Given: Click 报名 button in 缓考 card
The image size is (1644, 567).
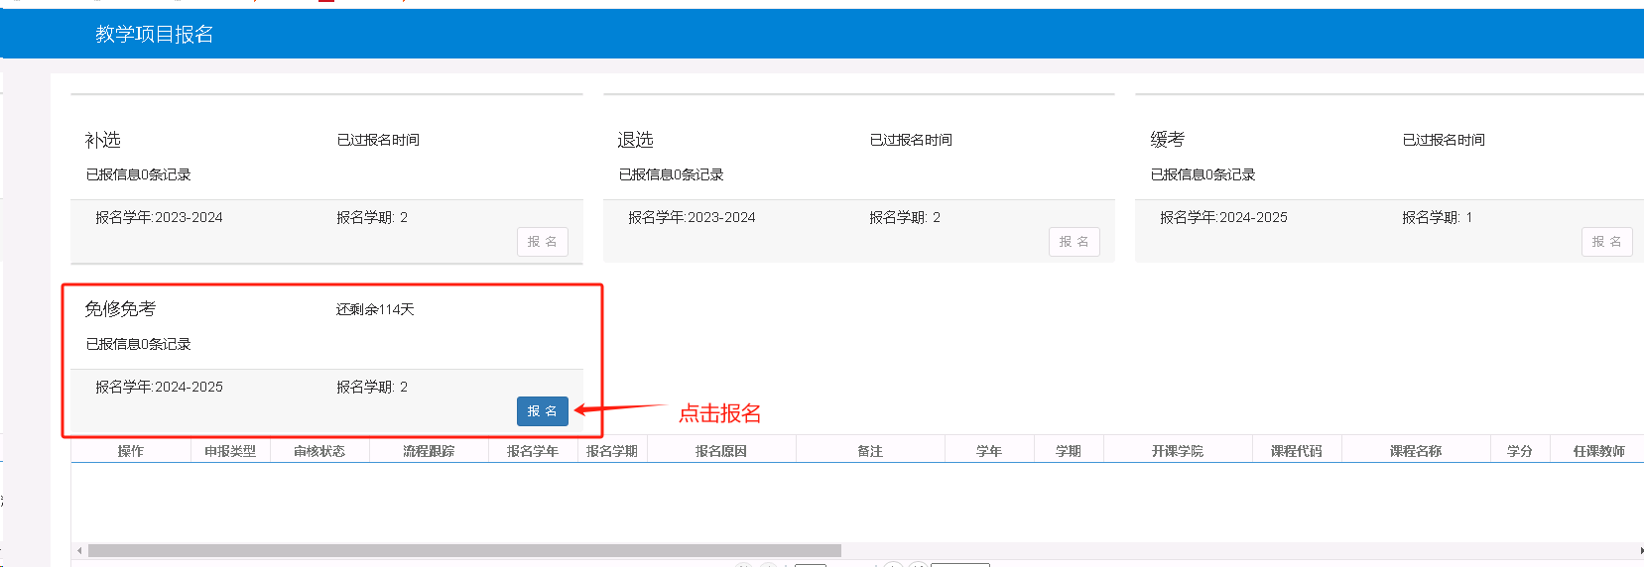Looking at the screenshot, I should (1606, 242).
